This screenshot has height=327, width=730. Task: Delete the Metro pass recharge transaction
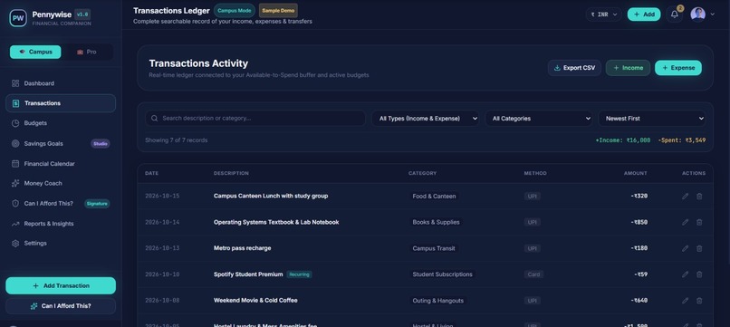pyautogui.click(x=699, y=248)
